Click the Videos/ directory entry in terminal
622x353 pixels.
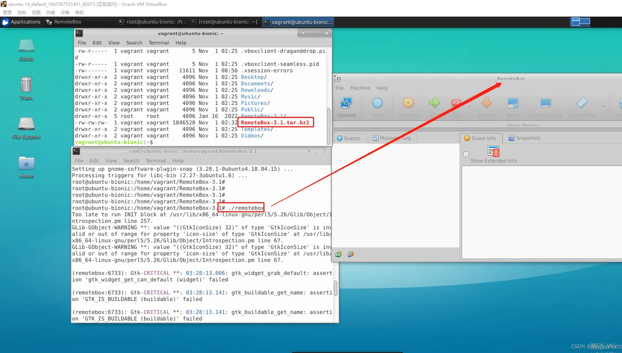(252, 135)
